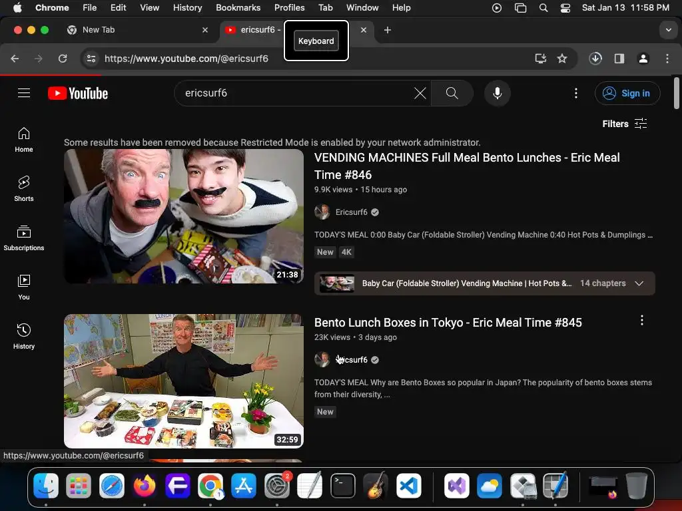Screen dimensions: 682x511
Task: Open Chrome three-dot menu
Action: (667, 59)
